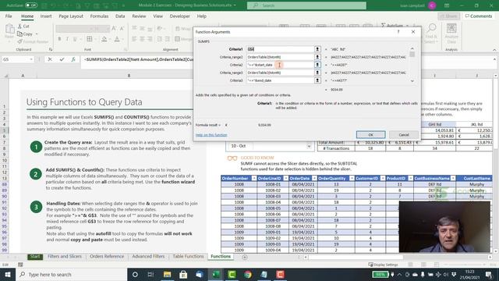Open the ProductID column filter dropdown
Screen dimensions: 499x281
pyautogui.click(x=411, y=178)
